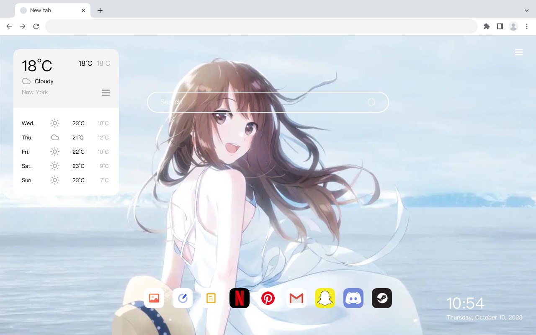Open the Snapchat shortcut
This screenshot has height=335, width=536.
point(325,298)
